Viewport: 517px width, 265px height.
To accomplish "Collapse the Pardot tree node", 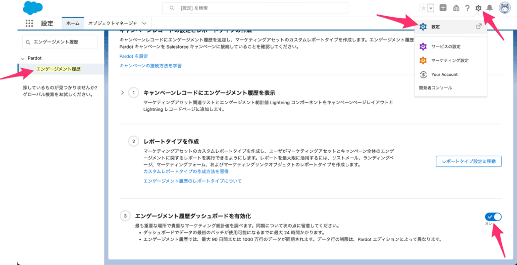I will click(x=23, y=59).
